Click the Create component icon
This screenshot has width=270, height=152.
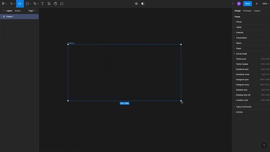point(136,4)
